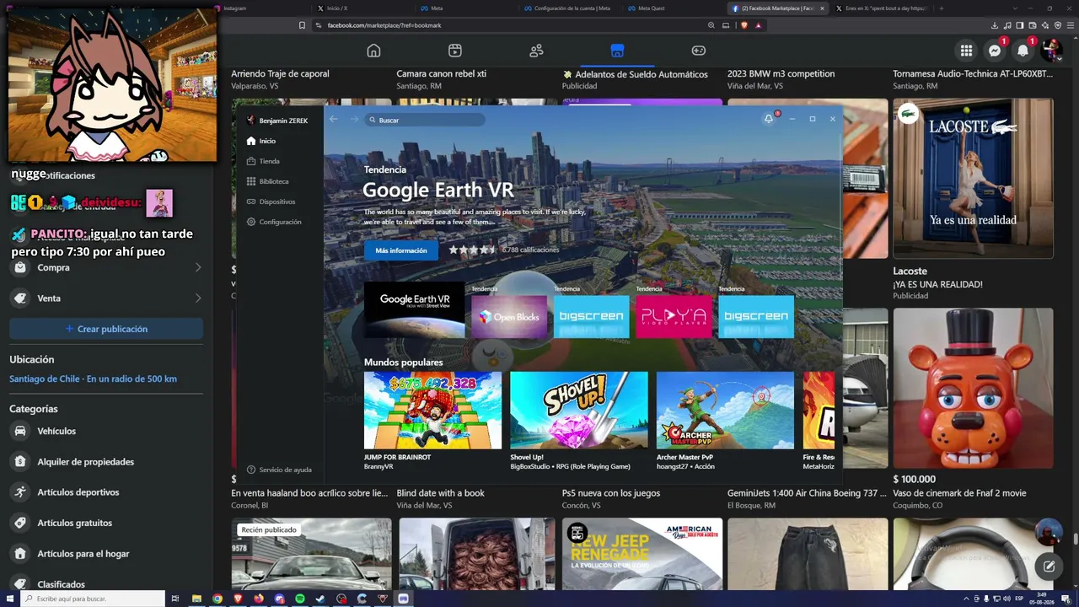Viewport: 1079px width, 607px height.
Task: Open Artículos para el hogar category
Action: (106, 554)
